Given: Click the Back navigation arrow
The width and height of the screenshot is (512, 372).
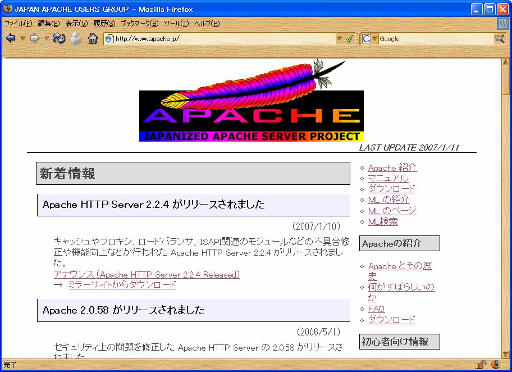Looking at the screenshot, I should (x=10, y=38).
